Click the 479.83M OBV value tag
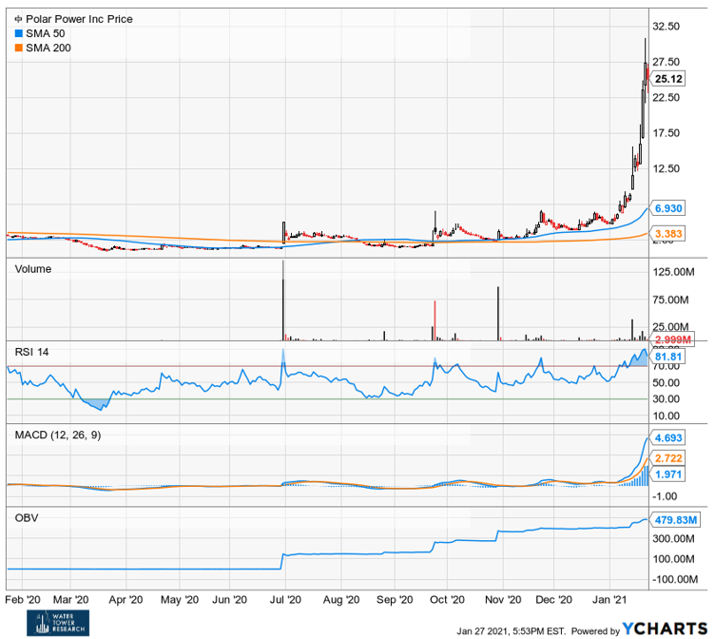The height and width of the screenshot is (639, 715). point(675,520)
